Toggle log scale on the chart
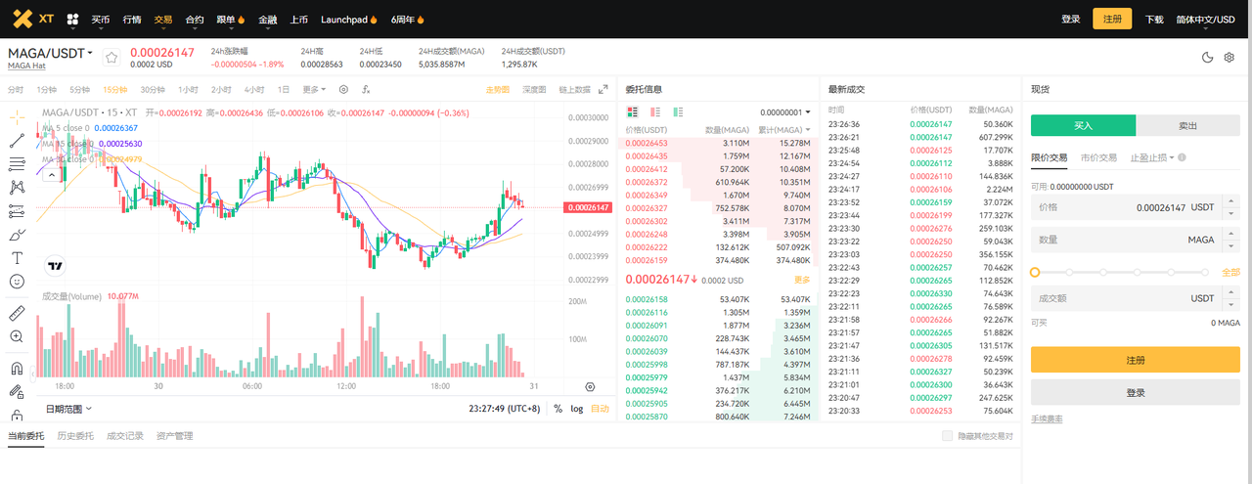Screen dimensions: 1252x484 pyautogui.click(x=577, y=409)
